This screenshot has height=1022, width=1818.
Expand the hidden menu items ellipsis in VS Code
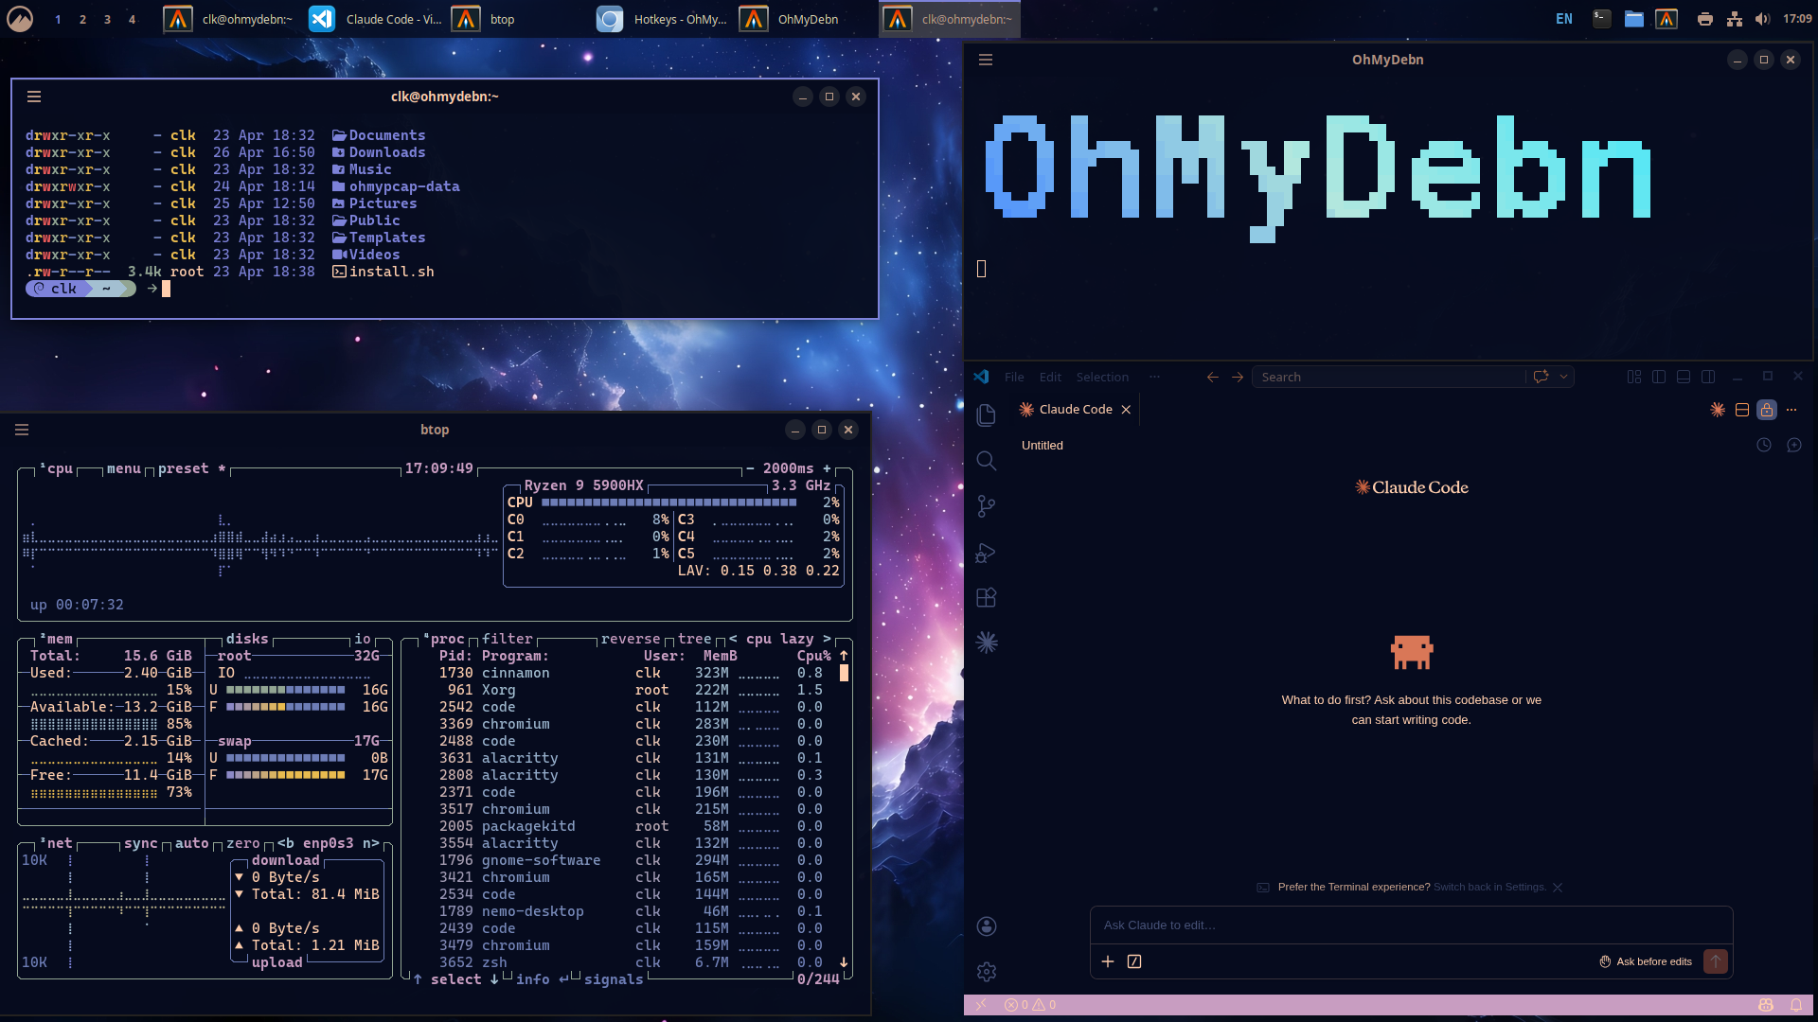pyautogui.click(x=1154, y=377)
